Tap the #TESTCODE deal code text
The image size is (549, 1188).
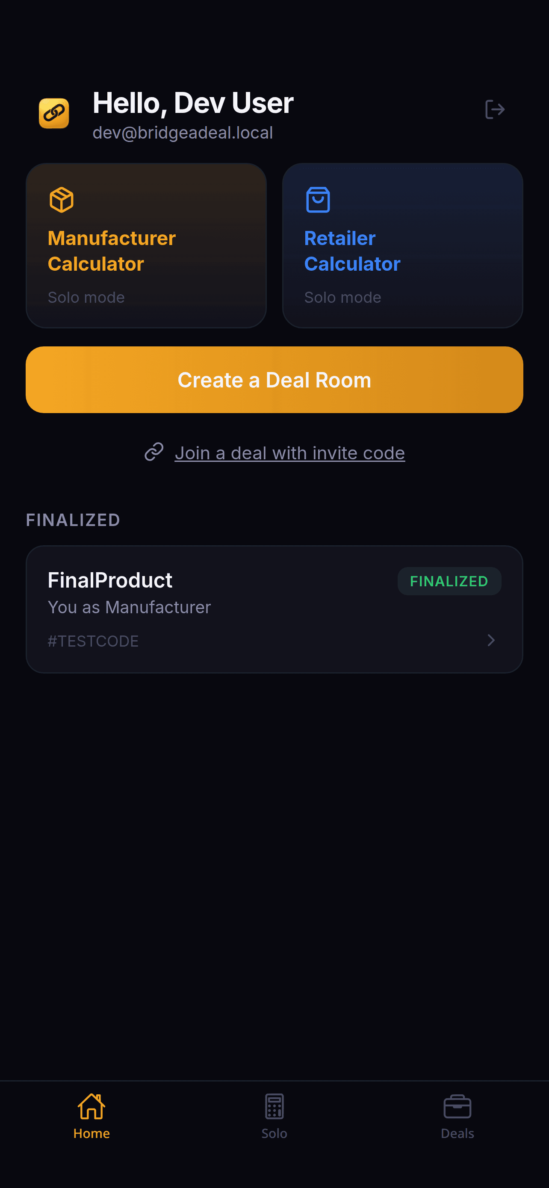coord(93,641)
